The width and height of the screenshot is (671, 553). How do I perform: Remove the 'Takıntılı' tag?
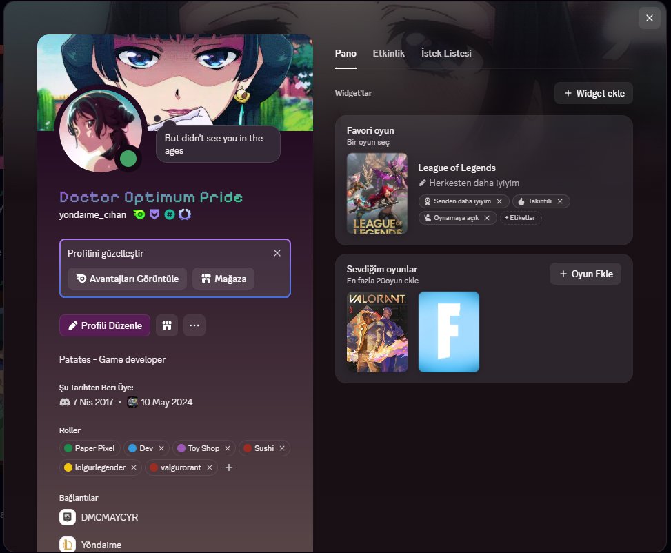(x=560, y=201)
